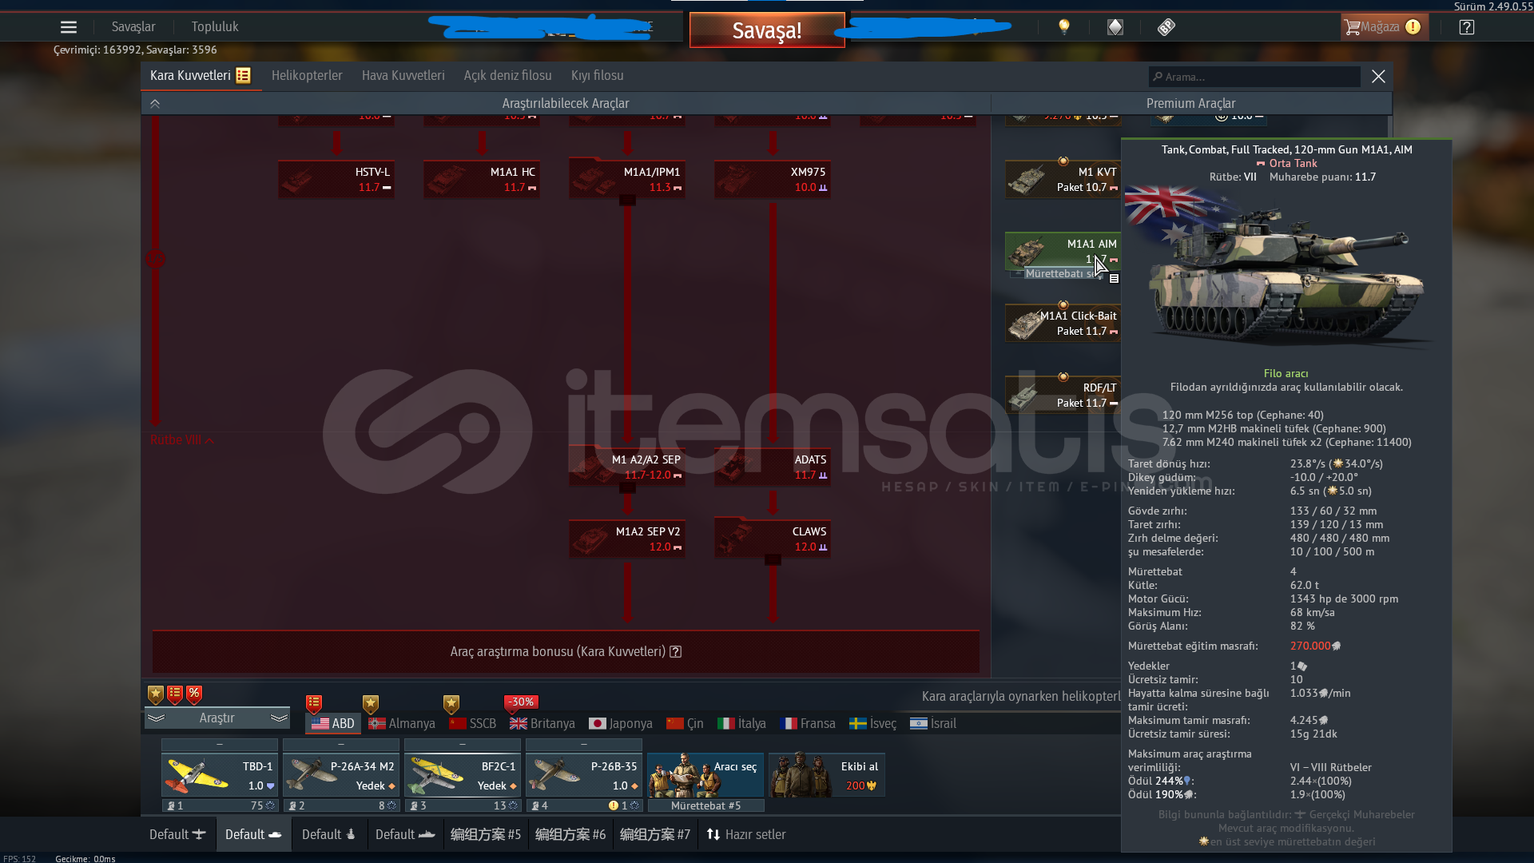Open Hava Kuvvetleri tab
This screenshot has width=1534, height=863.
point(403,75)
